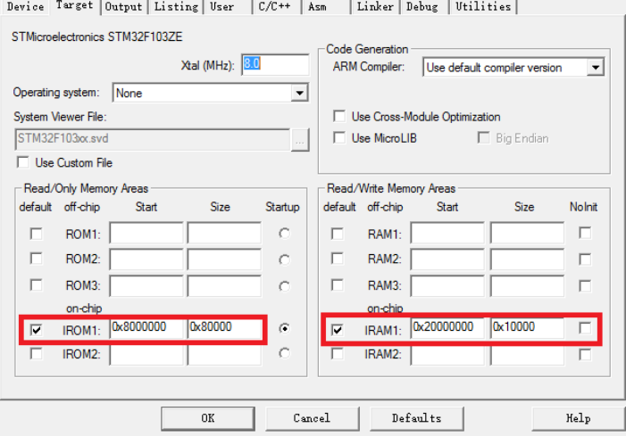Screen dimensions: 626x436
Task: Enable NoInit for RAM3
Action: [585, 285]
